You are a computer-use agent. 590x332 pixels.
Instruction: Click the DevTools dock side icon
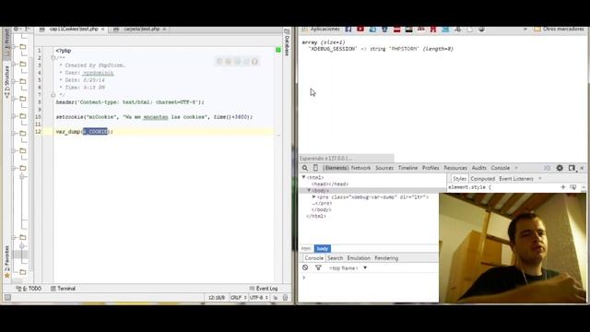coord(572,168)
